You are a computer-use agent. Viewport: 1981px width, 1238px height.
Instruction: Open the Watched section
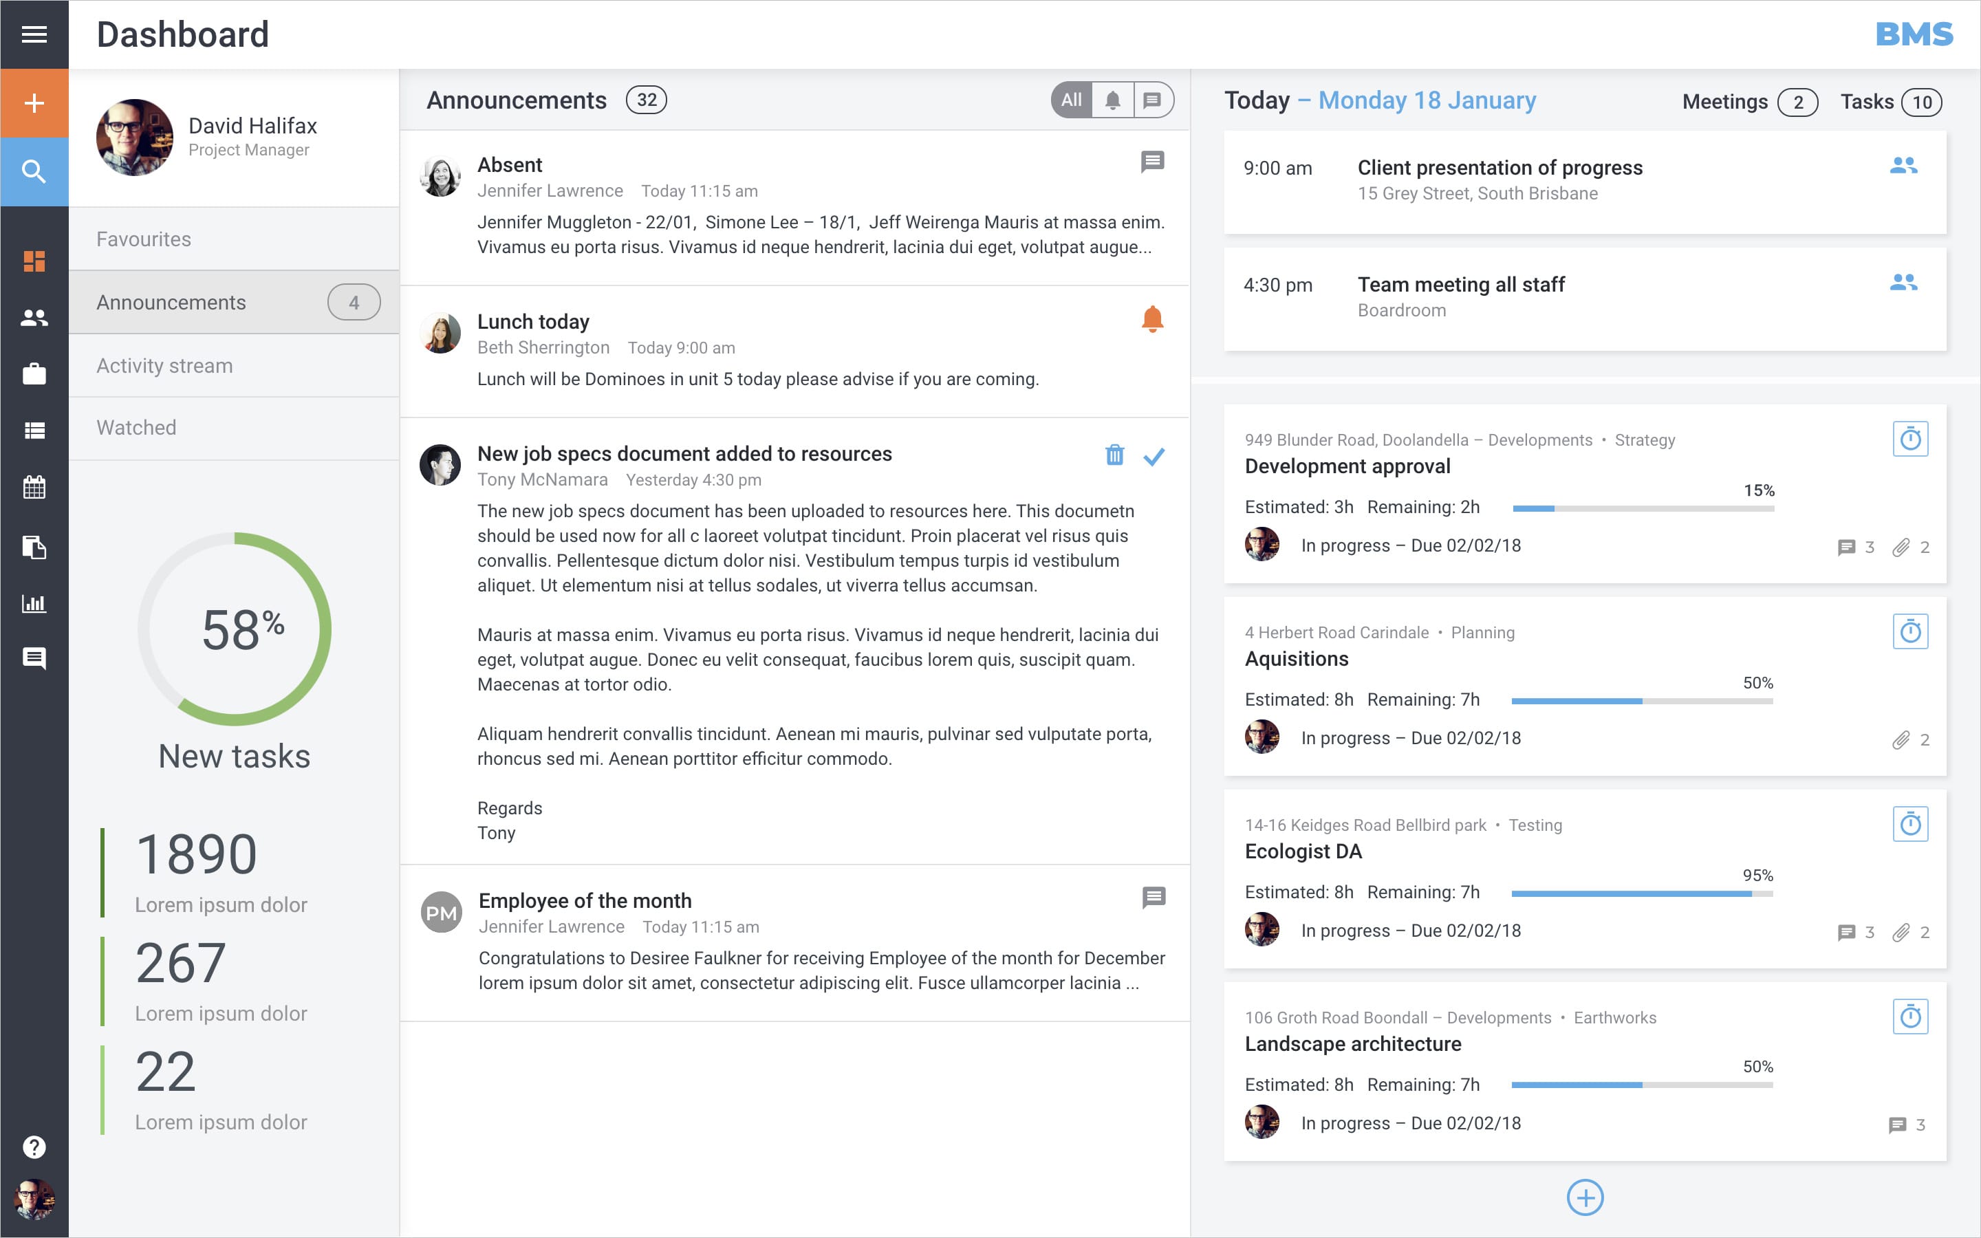point(136,426)
